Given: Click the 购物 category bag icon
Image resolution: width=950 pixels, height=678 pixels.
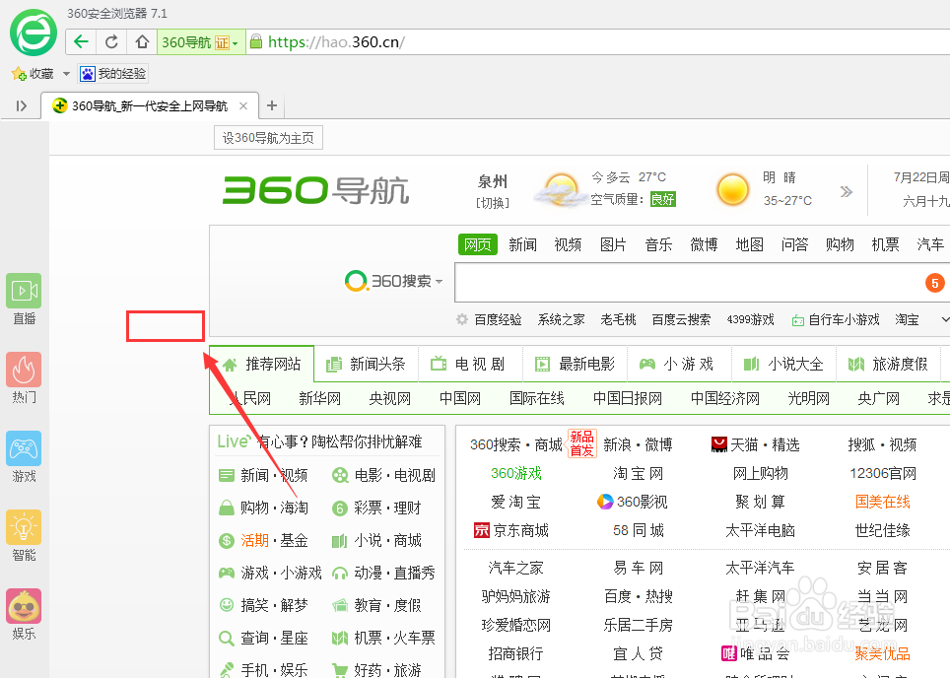Looking at the screenshot, I should pos(226,508).
